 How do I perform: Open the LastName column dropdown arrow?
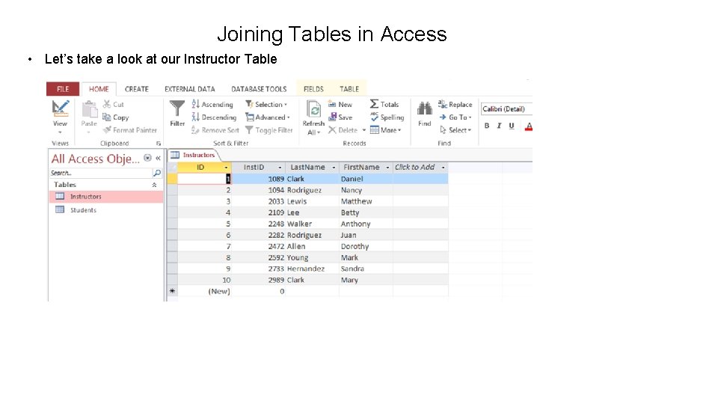[334, 168]
